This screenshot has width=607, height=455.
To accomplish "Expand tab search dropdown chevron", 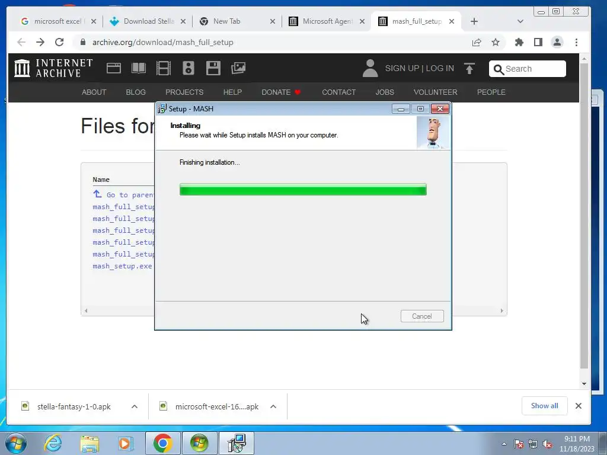I will [520, 21].
